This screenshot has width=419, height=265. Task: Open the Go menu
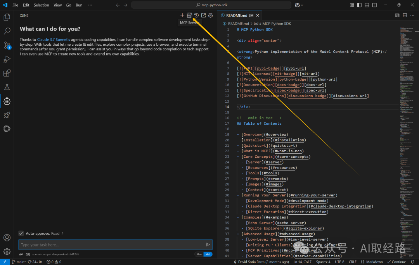pyautogui.click(x=69, y=5)
